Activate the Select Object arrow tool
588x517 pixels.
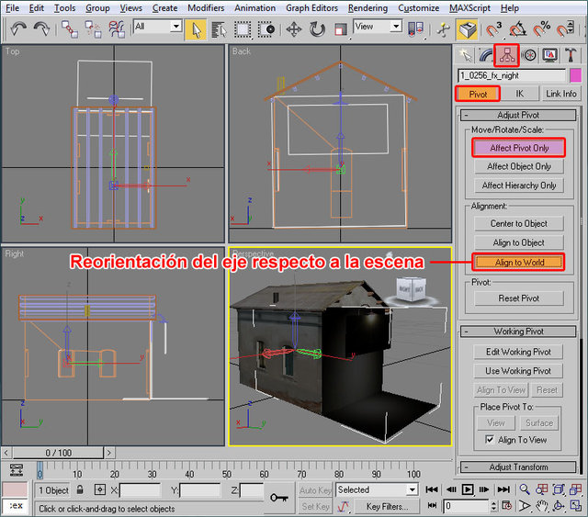(196, 28)
